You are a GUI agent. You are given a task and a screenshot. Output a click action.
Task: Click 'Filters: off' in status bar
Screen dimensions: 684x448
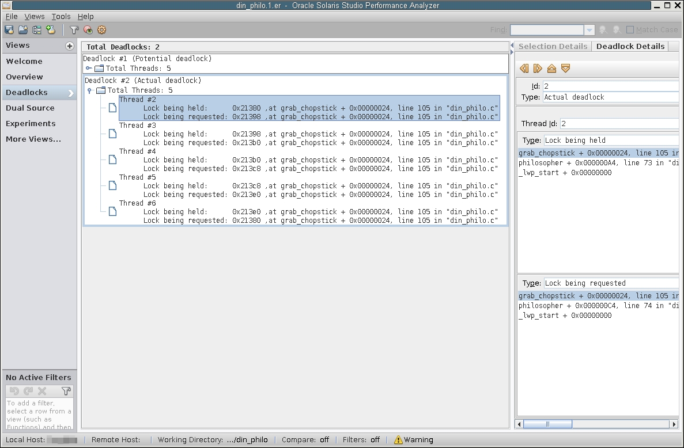361,440
